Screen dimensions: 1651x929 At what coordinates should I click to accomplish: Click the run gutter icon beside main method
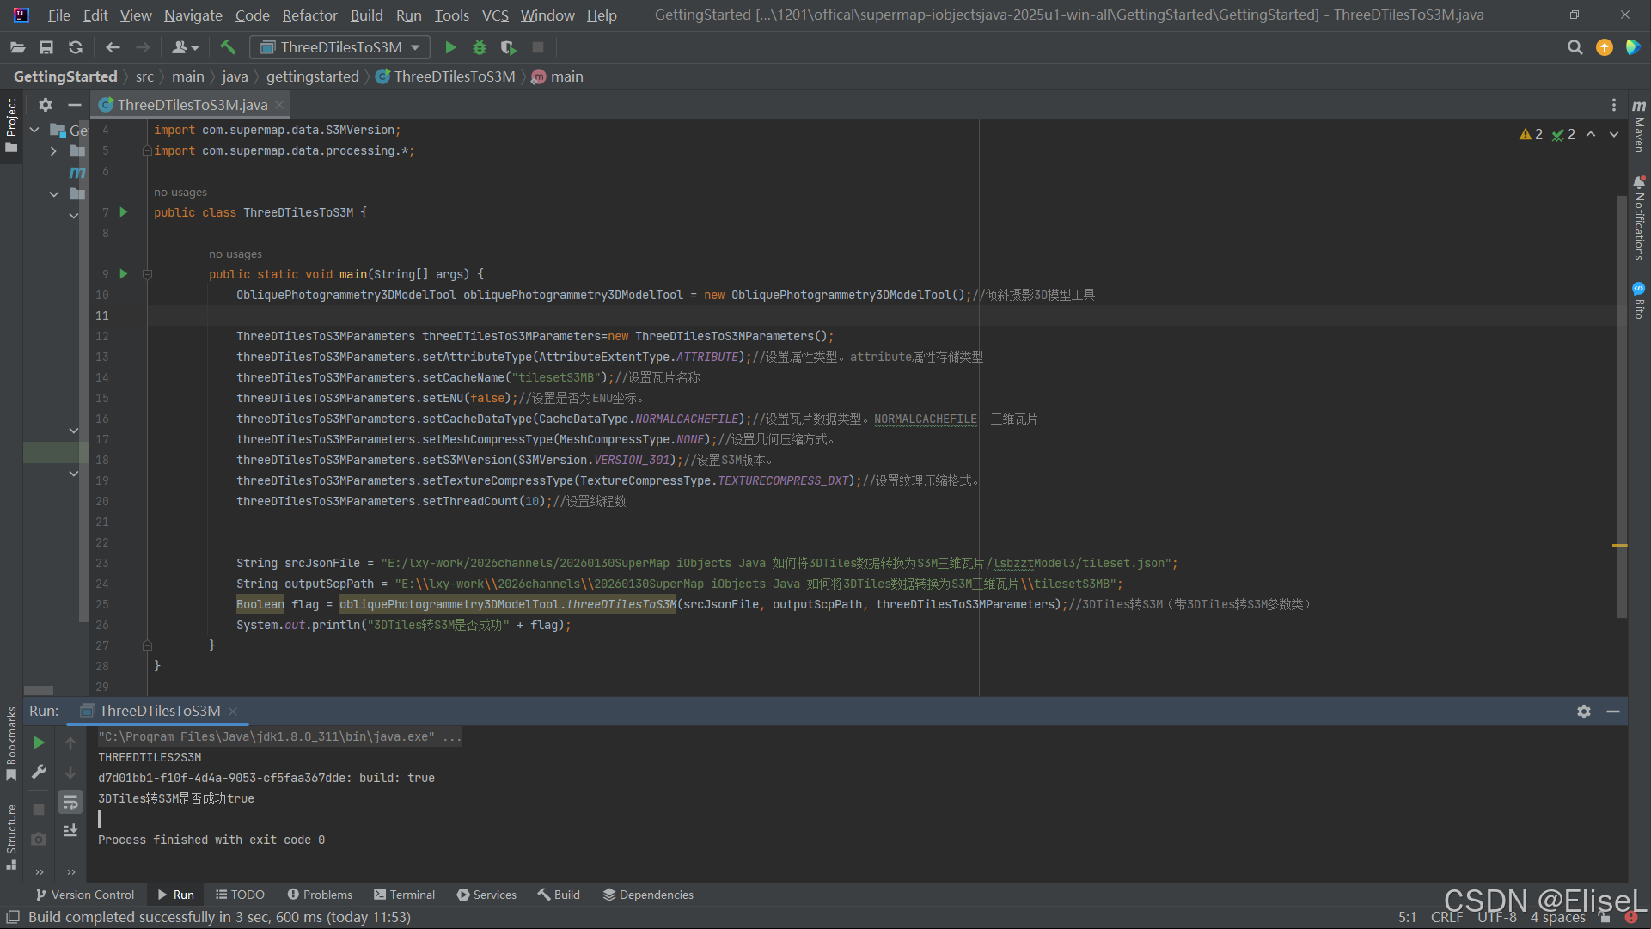point(124,274)
